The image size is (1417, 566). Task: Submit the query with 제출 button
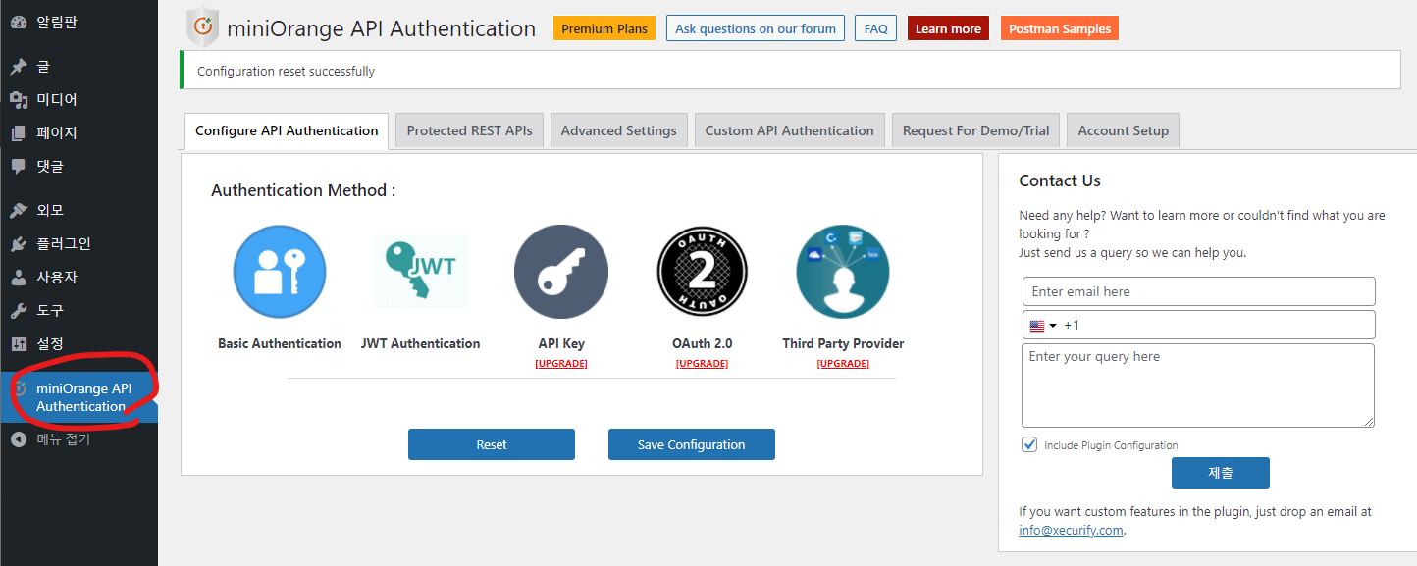tap(1221, 473)
